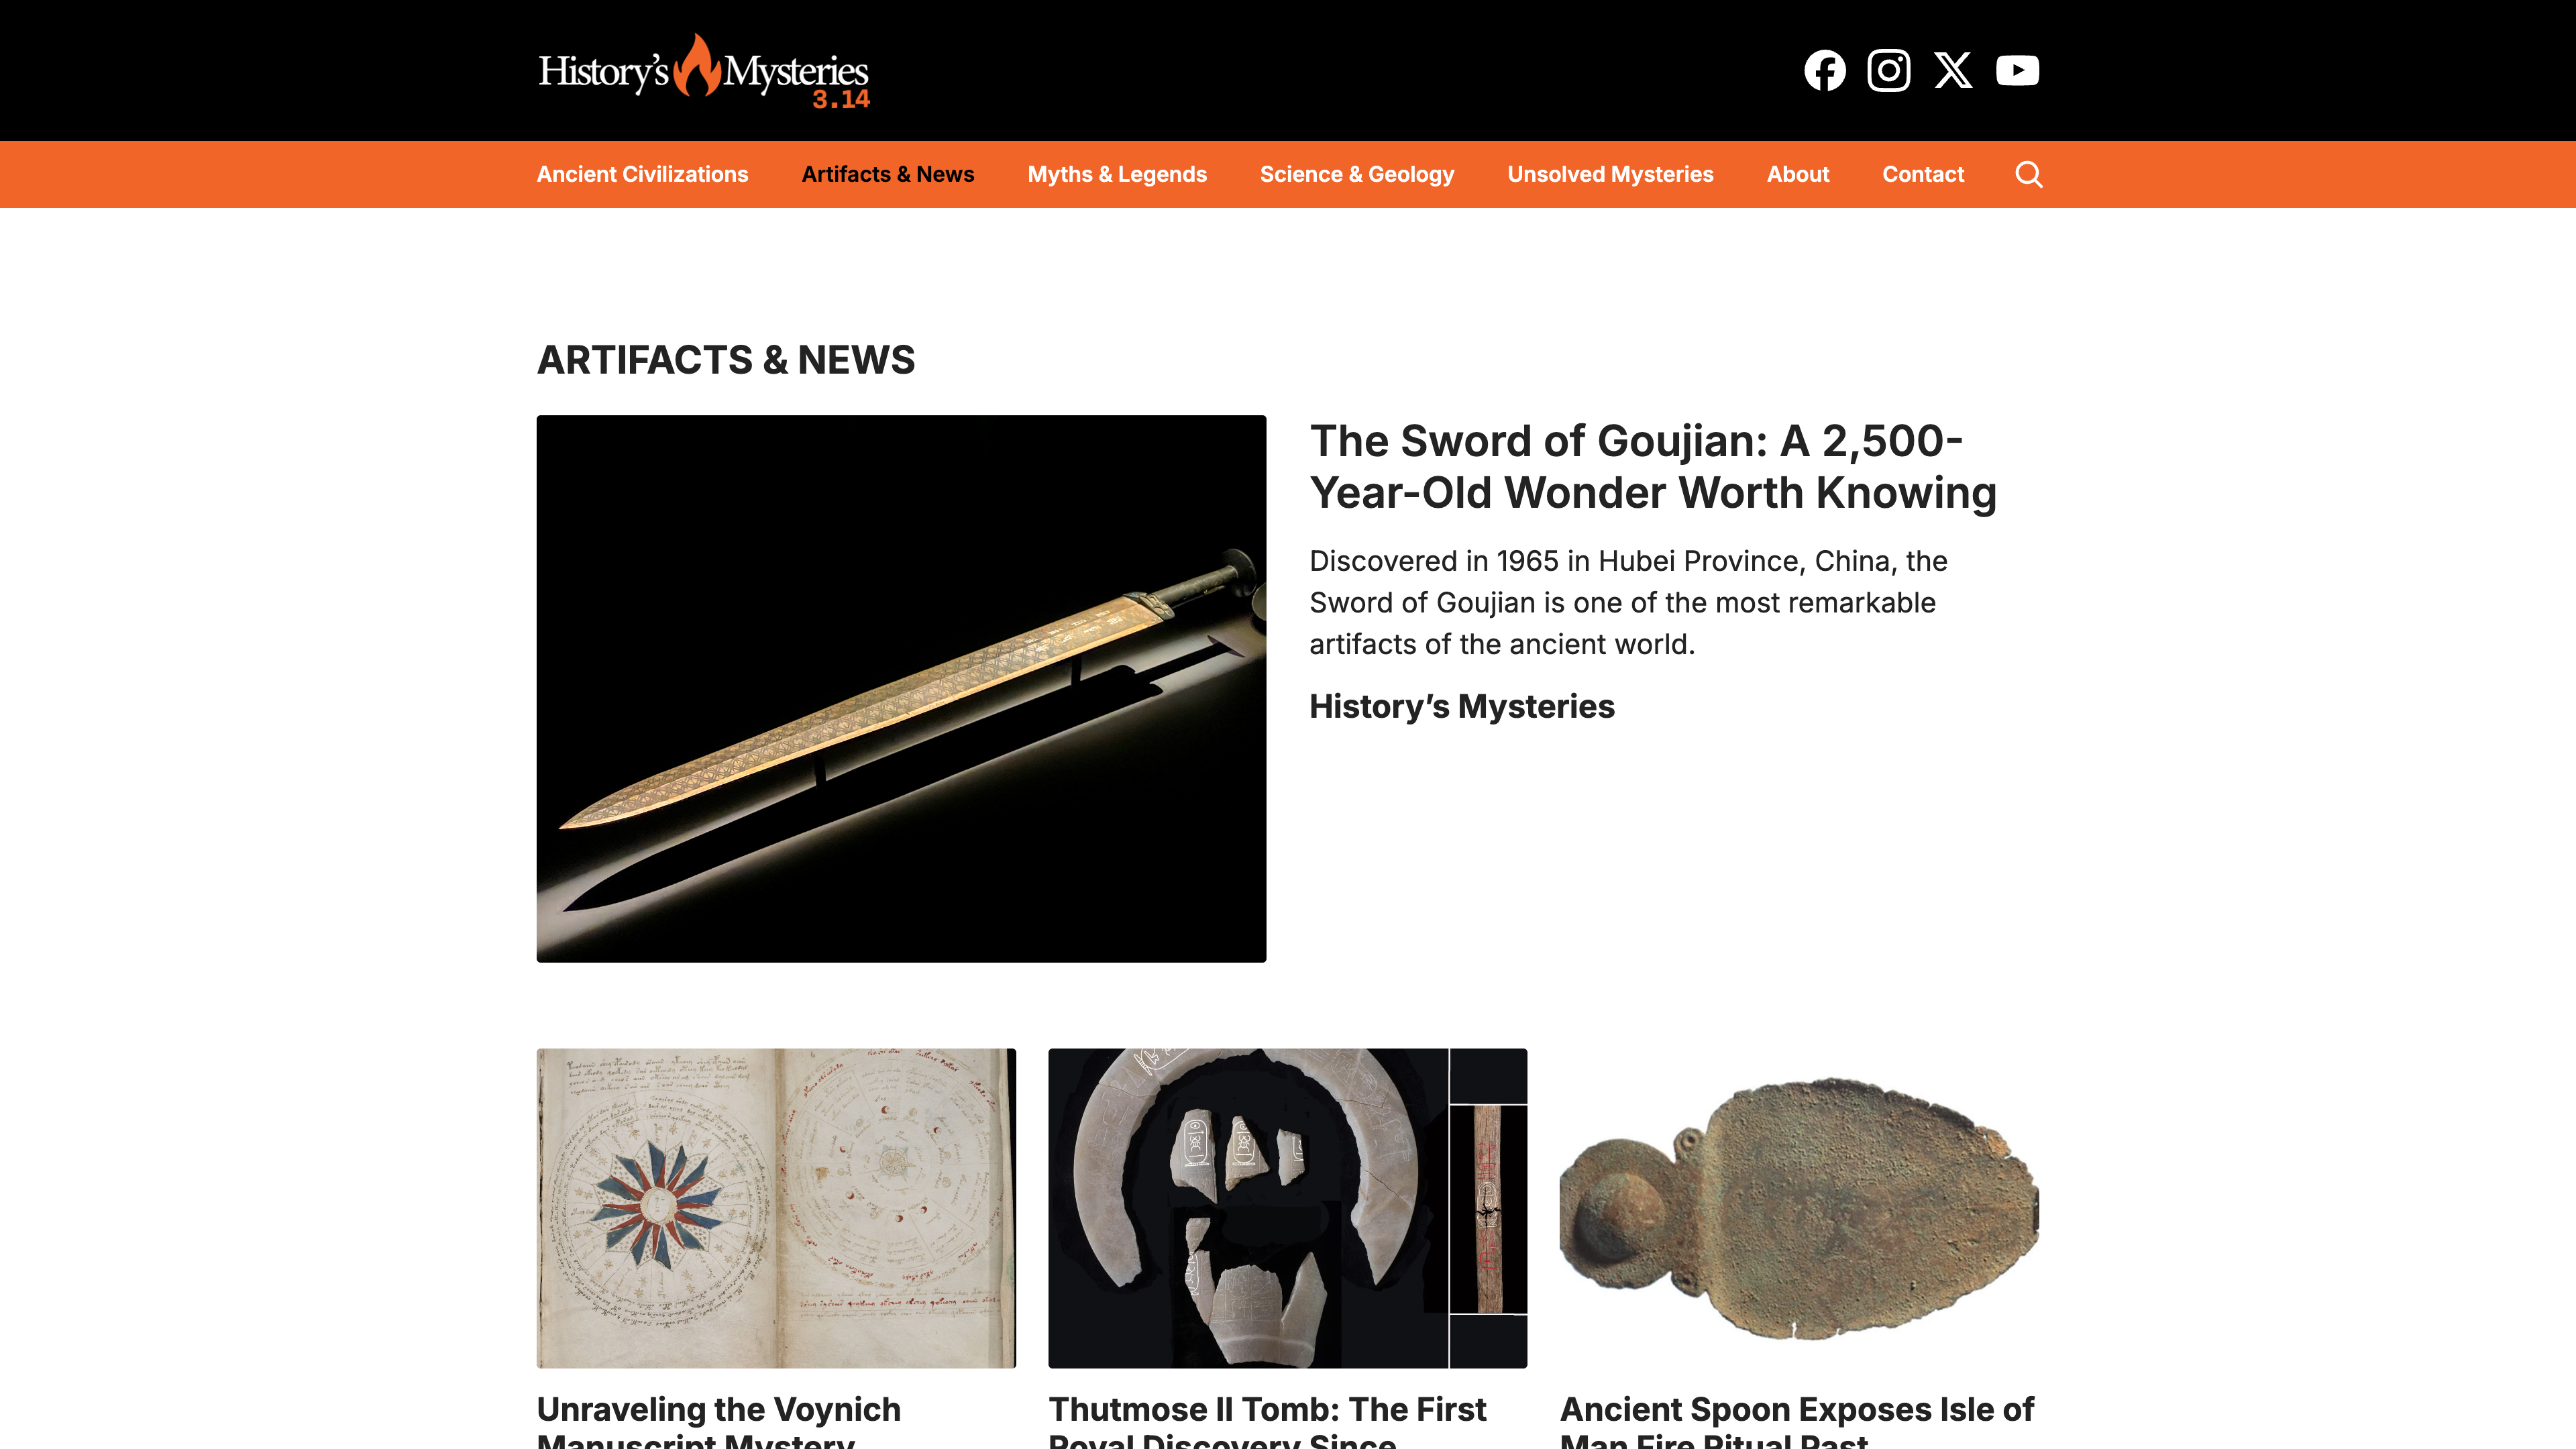The width and height of the screenshot is (2576, 1449).
Task: Click the search magnifier icon
Action: 2028,174
